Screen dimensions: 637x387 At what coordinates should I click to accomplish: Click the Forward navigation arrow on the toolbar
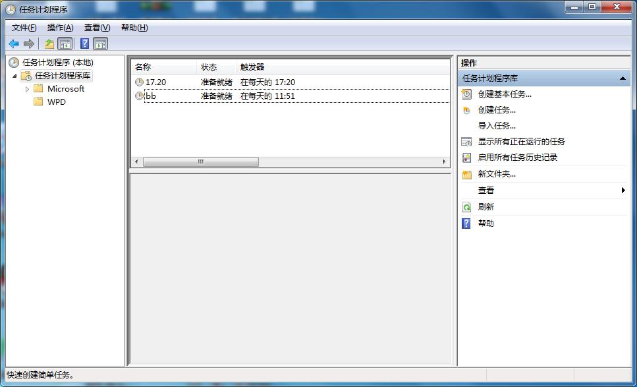(29, 44)
